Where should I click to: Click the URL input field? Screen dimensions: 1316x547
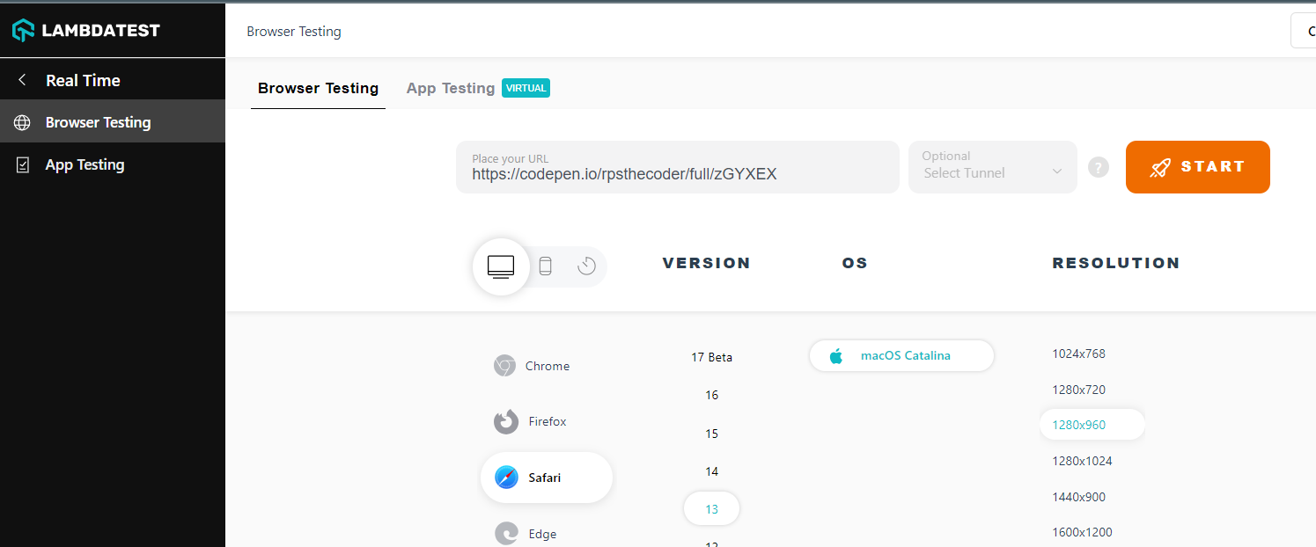click(x=678, y=167)
